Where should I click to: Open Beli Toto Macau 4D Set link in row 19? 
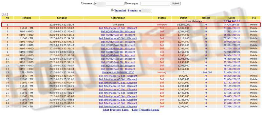click(118, 86)
